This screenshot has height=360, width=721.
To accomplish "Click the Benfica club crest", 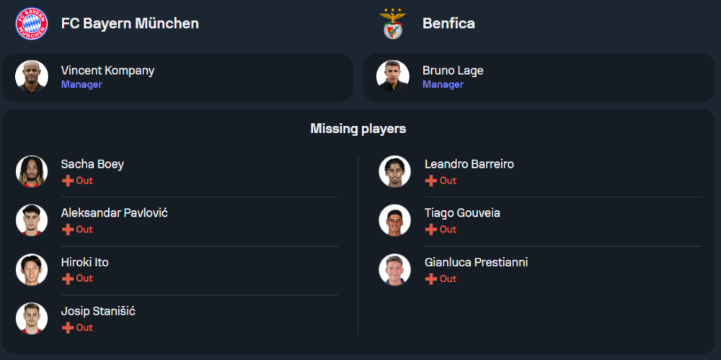I will (394, 24).
